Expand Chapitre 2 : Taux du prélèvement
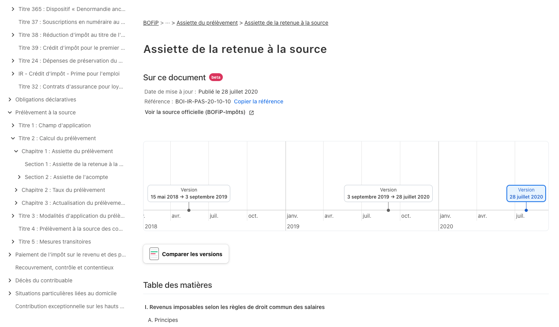Image resolution: width=559 pixels, height=327 pixels. point(16,190)
